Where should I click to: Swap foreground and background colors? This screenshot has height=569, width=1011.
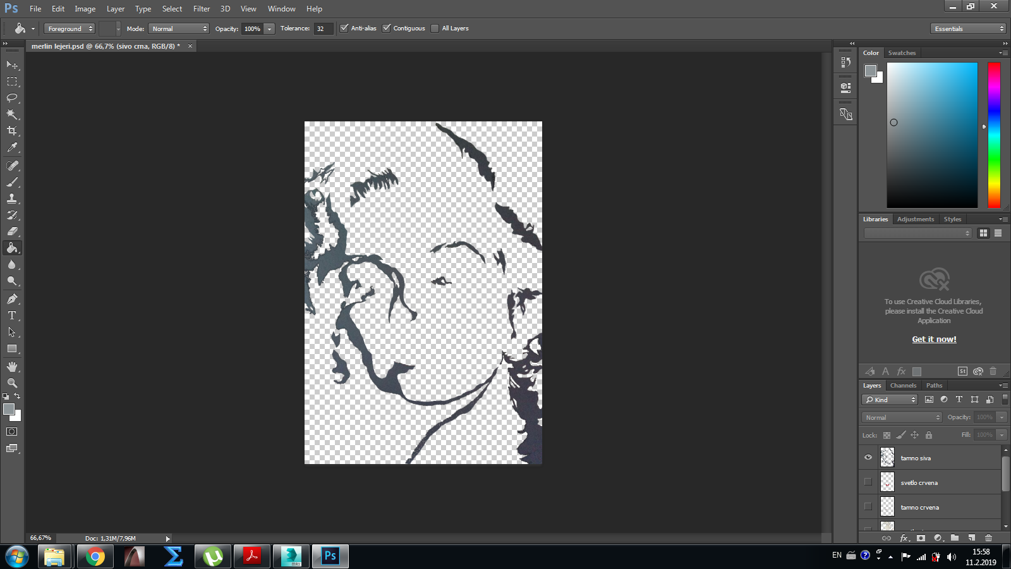point(18,396)
